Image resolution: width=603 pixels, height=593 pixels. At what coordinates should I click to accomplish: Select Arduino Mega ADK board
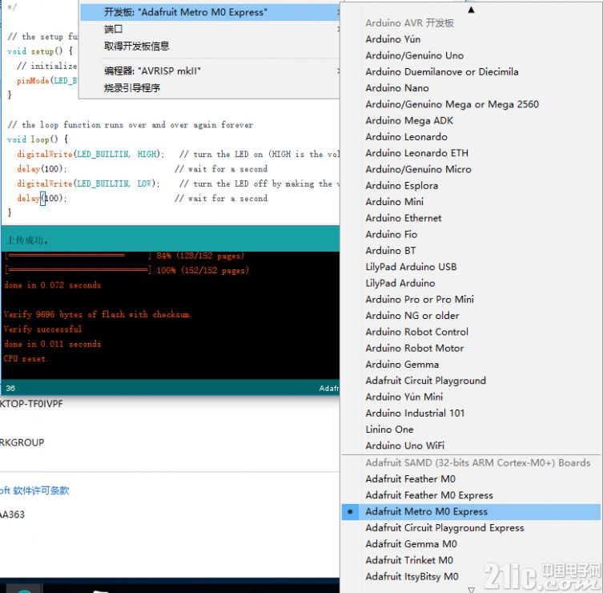[471, 120]
